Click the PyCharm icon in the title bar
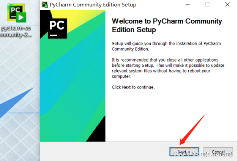Viewport: 238px width, 161px height. pos(45,5)
